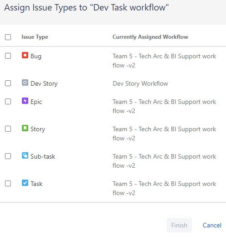This screenshot has height=237, width=226.
Task: Click the Task issue type name
Action: [36, 184]
